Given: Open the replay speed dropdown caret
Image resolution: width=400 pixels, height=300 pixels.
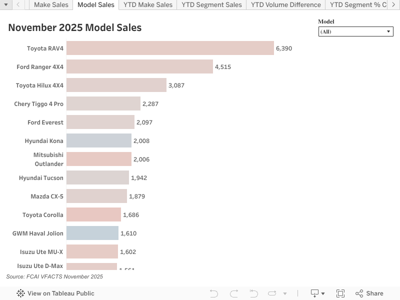Looking at the screenshot, I should (285, 293).
